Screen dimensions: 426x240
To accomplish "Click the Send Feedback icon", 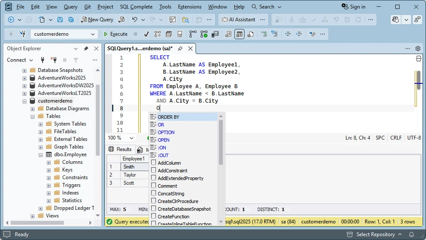I will [x=417, y=20].
